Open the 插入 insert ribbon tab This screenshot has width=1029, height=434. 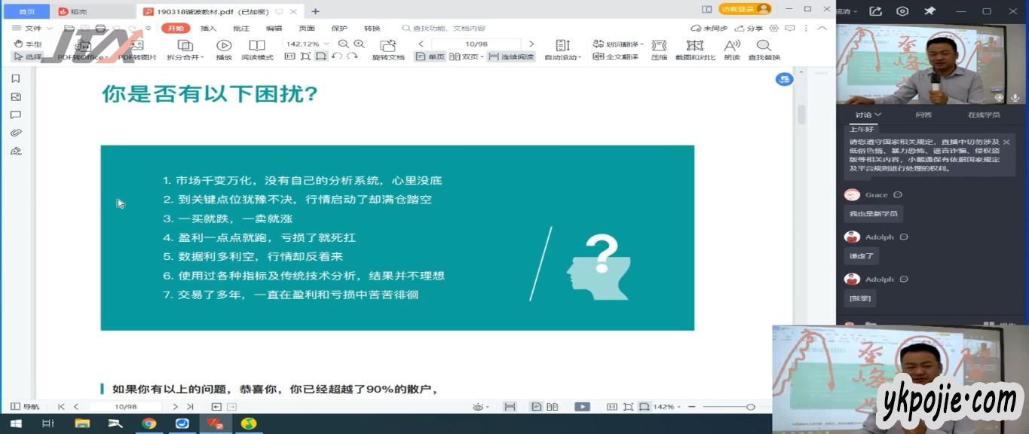(x=208, y=28)
